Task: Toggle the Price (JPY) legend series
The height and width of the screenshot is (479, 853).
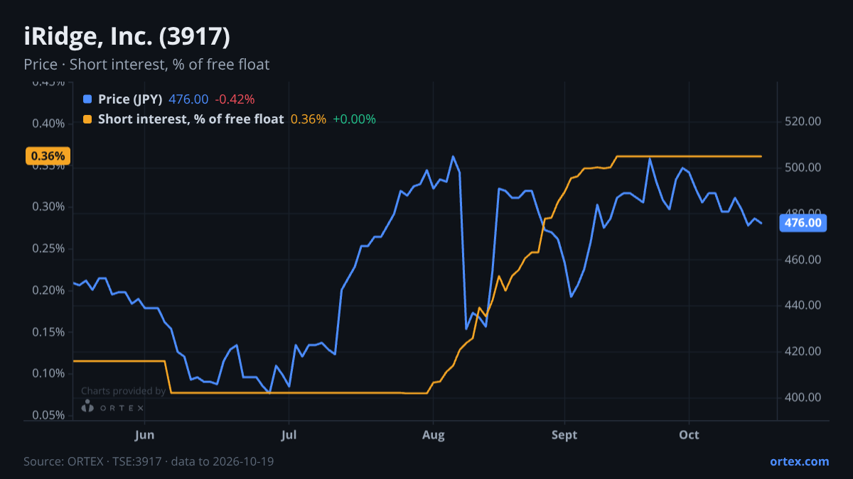Action: 130,99
